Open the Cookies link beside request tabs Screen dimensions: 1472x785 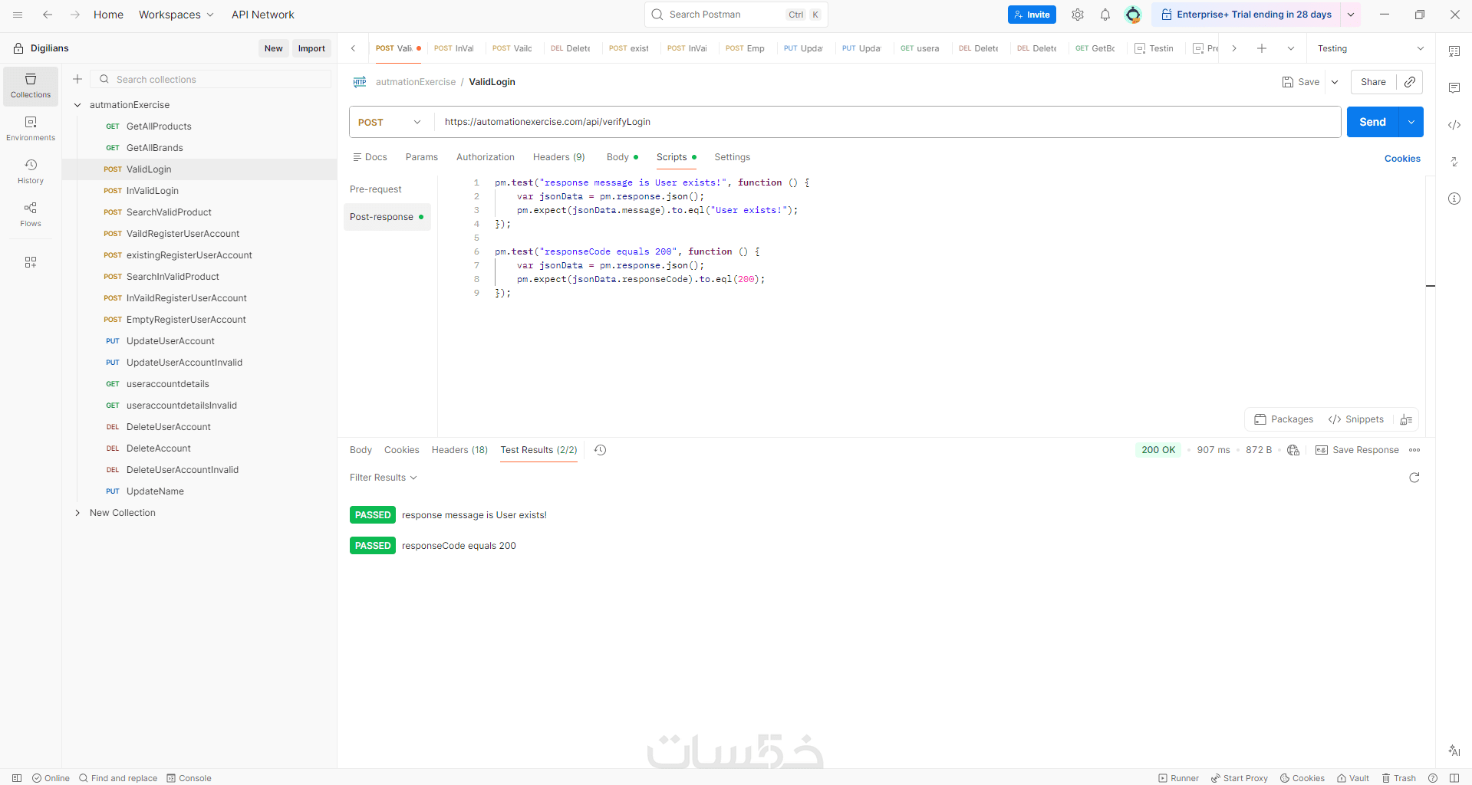(x=1402, y=159)
